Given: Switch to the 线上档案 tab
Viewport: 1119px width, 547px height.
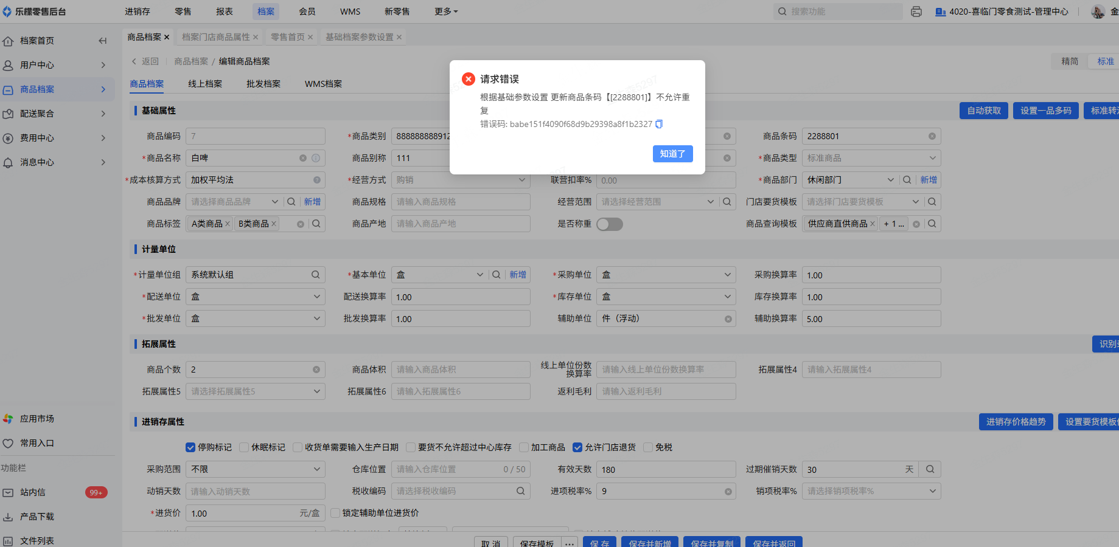Looking at the screenshot, I should tap(205, 84).
